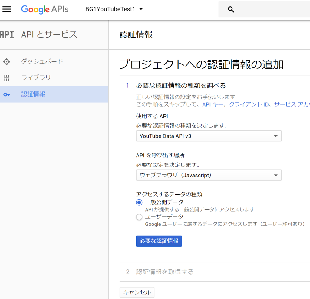
Task: Open the hamburger navigation menu
Action: pyautogui.click(x=7, y=9)
